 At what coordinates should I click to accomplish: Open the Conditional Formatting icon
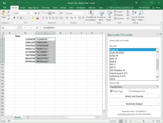pyautogui.click(x=91, y=13)
